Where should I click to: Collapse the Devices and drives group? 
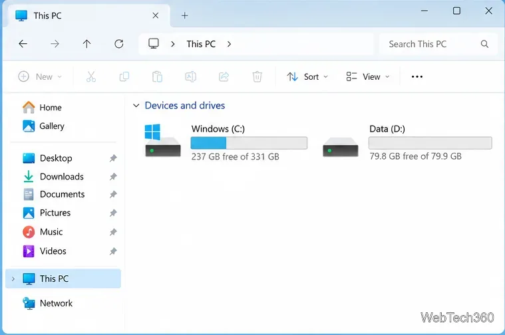click(136, 106)
